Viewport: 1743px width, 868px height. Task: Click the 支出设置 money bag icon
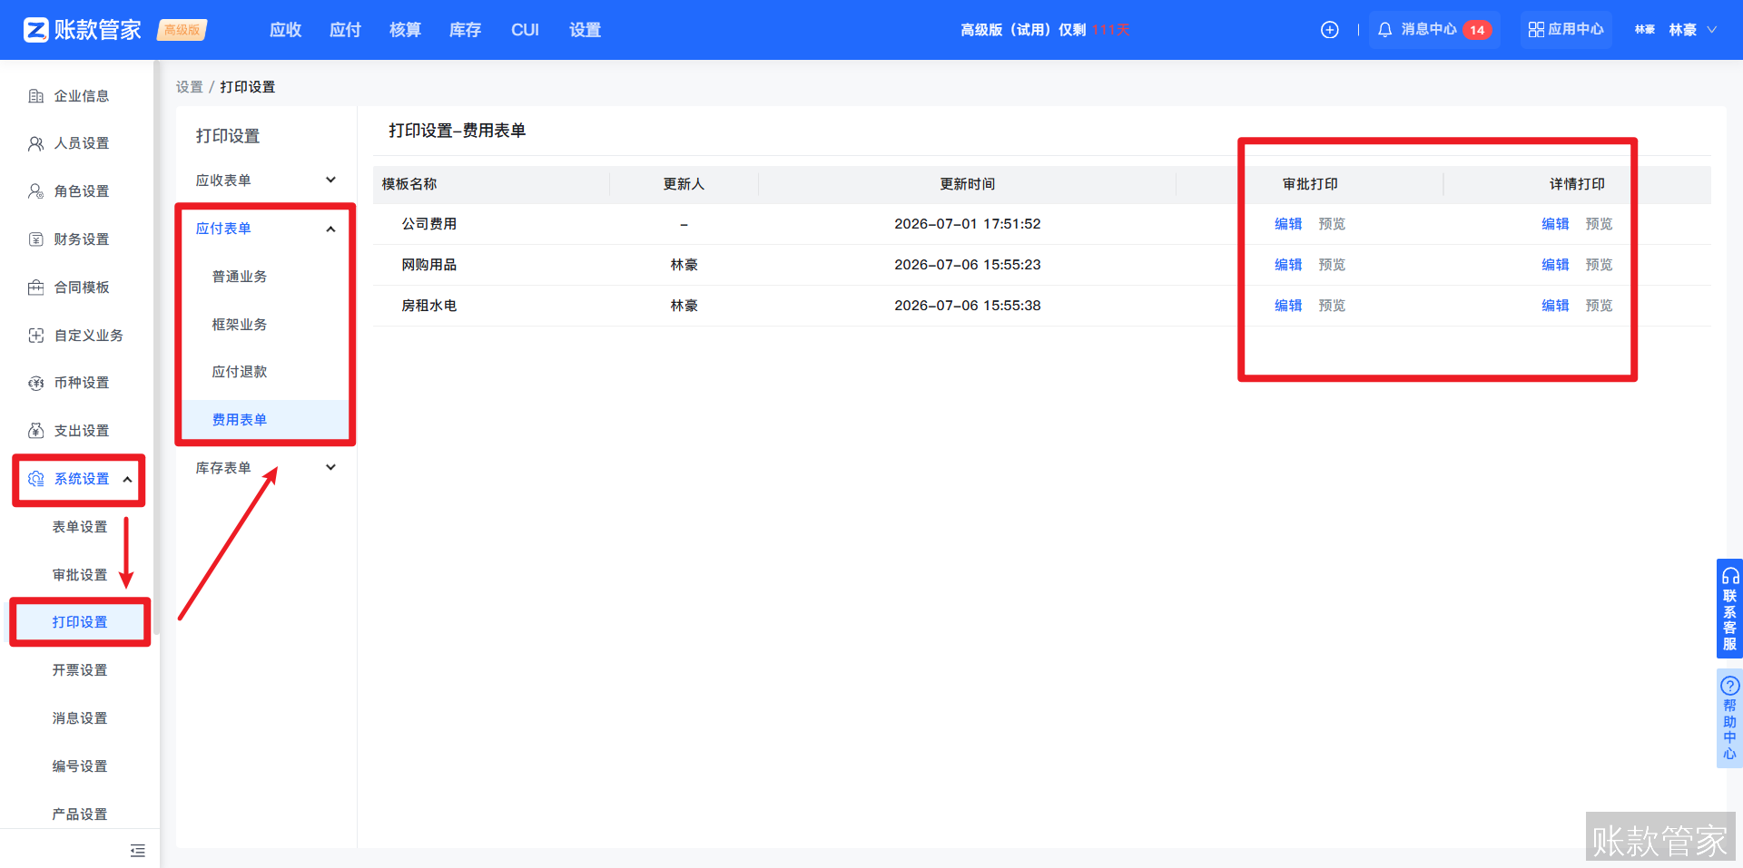pyautogui.click(x=35, y=431)
